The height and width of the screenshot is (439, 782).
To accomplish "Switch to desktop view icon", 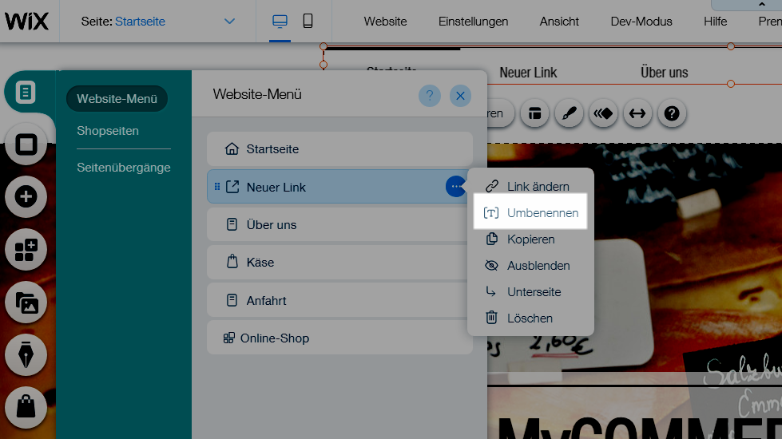I will tap(280, 22).
